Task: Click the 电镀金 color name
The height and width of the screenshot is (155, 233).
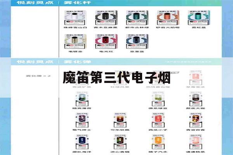Action: click(75, 52)
